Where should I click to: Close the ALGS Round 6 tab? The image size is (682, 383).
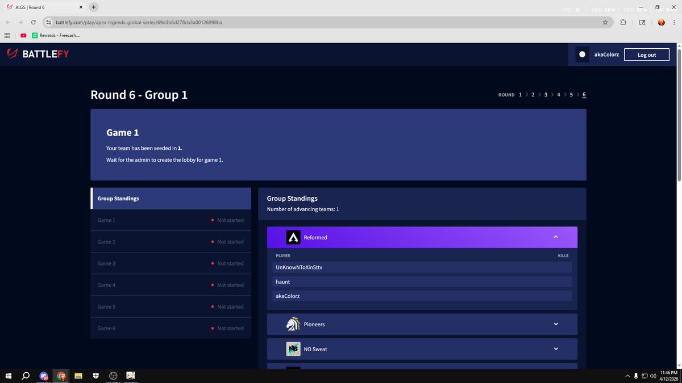[80, 7]
